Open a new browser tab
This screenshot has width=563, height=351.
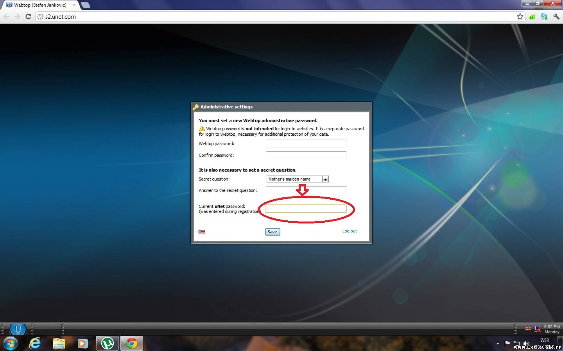[x=86, y=5]
